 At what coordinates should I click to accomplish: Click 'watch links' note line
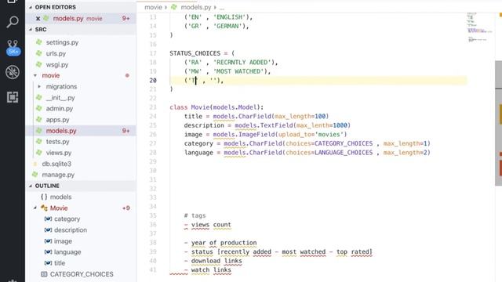click(207, 269)
